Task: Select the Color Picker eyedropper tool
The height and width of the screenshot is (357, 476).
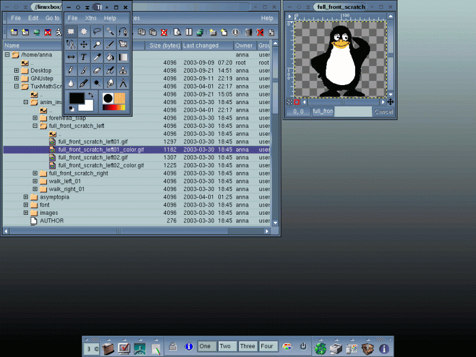Action: click(x=97, y=57)
